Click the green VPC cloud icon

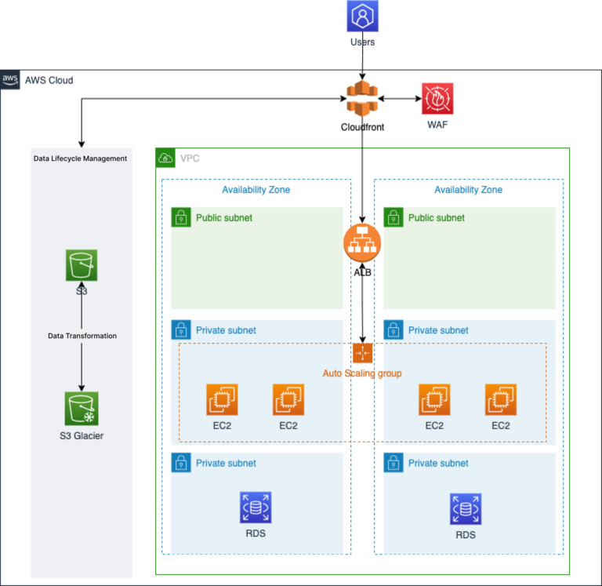(x=165, y=158)
